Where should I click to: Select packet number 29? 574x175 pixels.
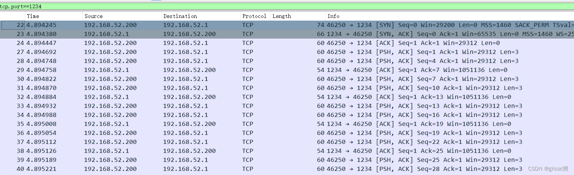[x=287, y=70]
